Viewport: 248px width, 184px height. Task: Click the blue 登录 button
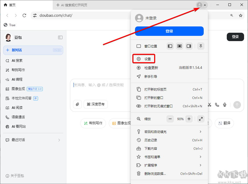coord(169,31)
